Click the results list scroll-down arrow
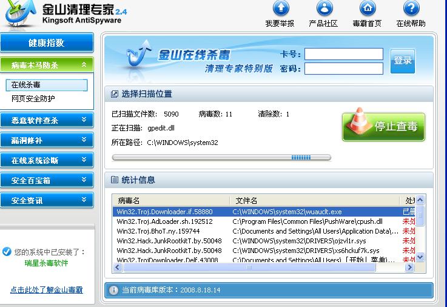This screenshot has height=307, width=447. [x=420, y=257]
